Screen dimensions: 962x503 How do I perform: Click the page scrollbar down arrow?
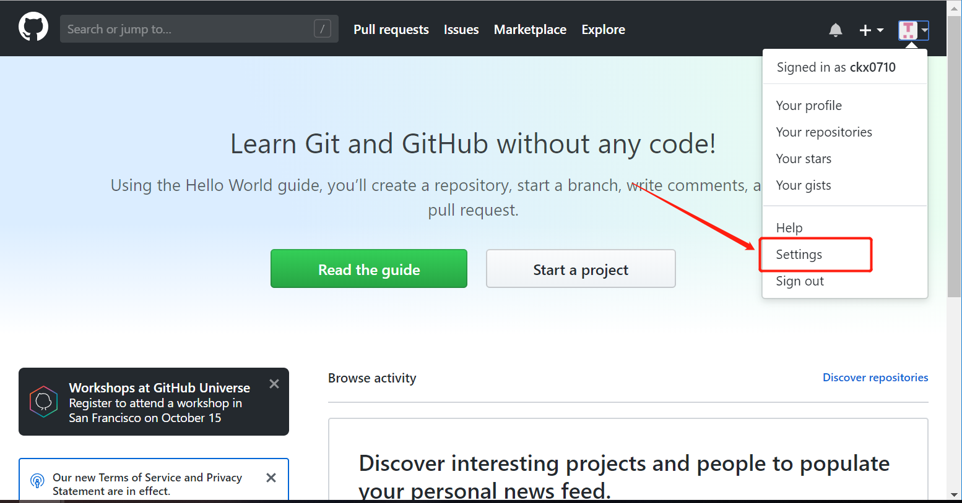[954, 495]
